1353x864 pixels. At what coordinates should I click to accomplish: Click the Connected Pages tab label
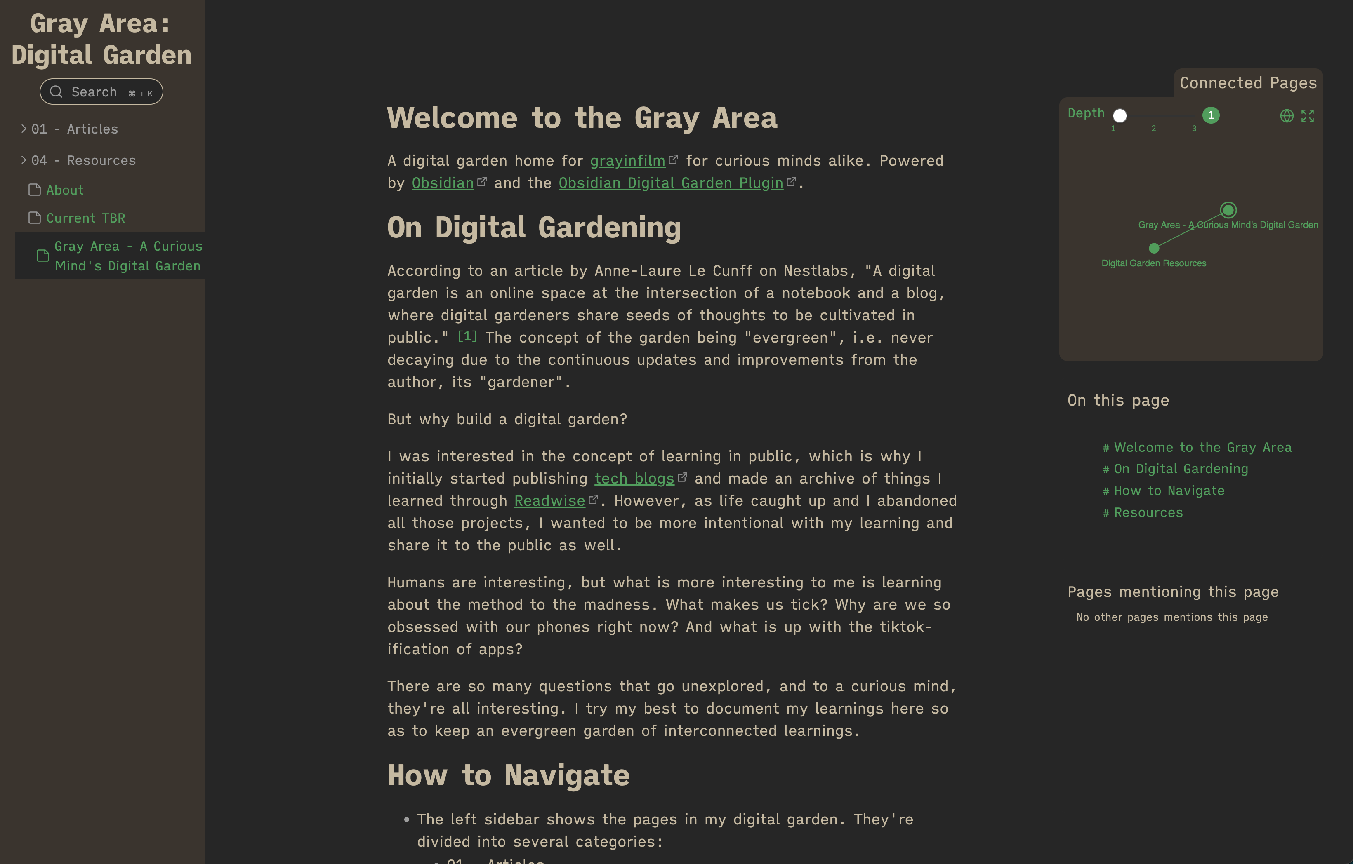click(1248, 83)
